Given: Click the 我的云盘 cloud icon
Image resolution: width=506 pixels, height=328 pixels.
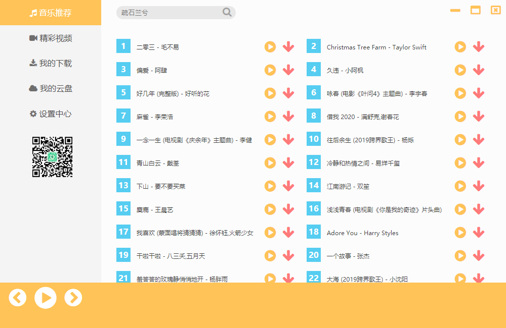Looking at the screenshot, I should (32, 88).
